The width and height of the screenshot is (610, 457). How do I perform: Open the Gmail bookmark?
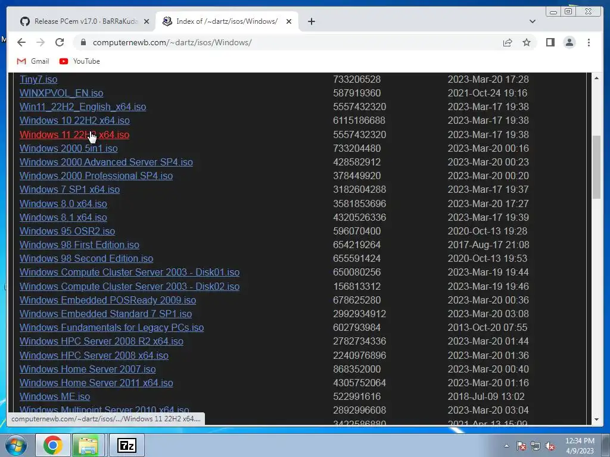[33, 61]
